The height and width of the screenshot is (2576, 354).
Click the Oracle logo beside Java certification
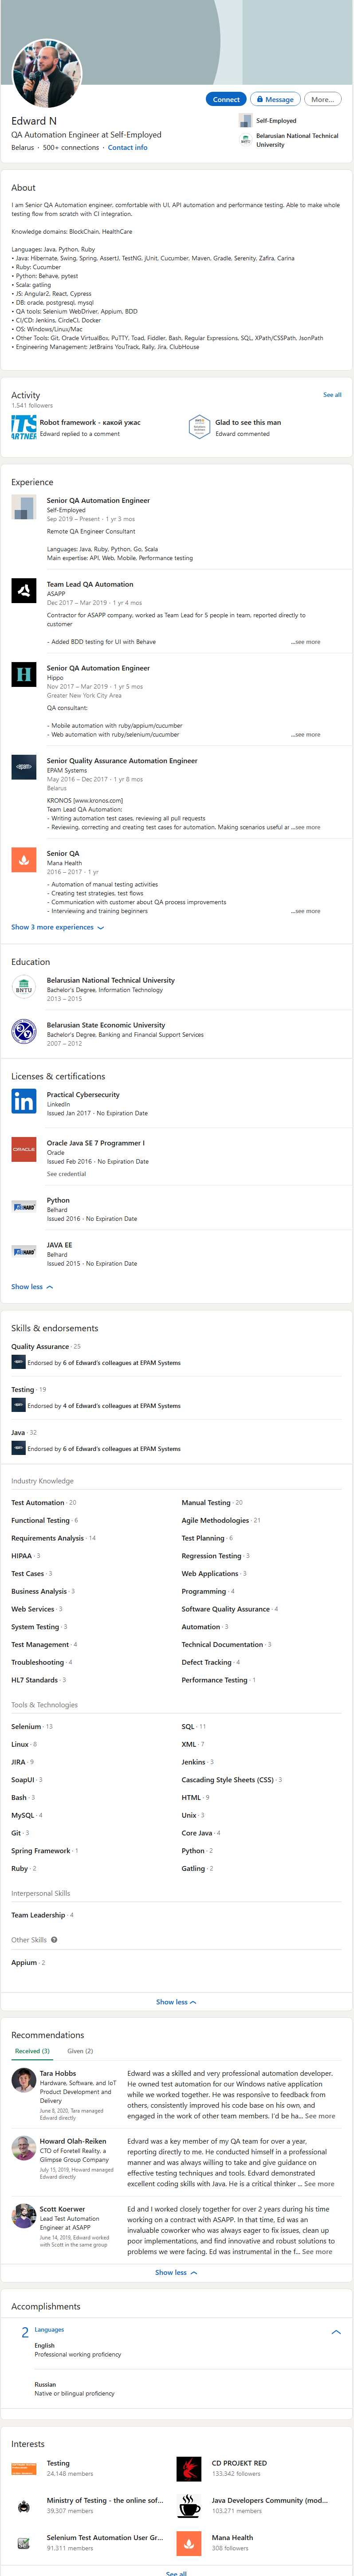pos(23,1149)
